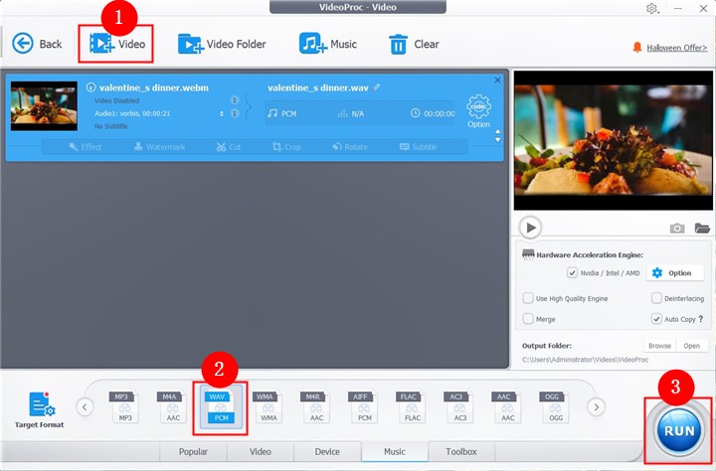The width and height of the screenshot is (716, 471).
Task: Switch to the Device tab
Action: click(x=327, y=451)
